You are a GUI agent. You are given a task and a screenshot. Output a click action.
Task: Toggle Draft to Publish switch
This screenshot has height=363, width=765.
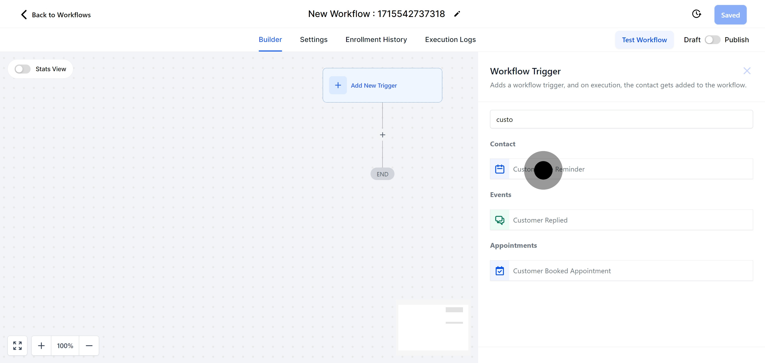point(712,40)
